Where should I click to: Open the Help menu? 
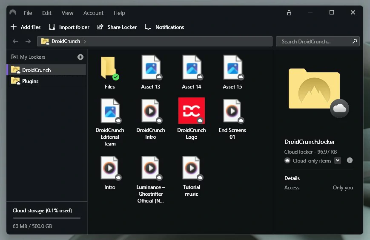119,13
